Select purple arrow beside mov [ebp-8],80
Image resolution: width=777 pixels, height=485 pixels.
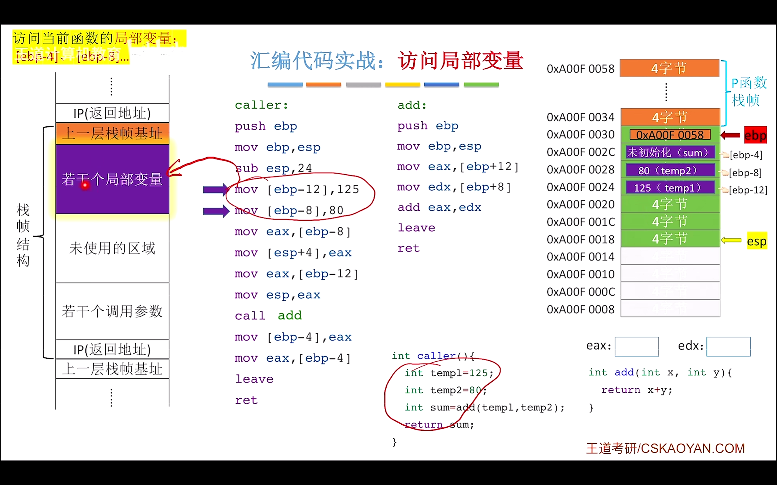tap(215, 211)
